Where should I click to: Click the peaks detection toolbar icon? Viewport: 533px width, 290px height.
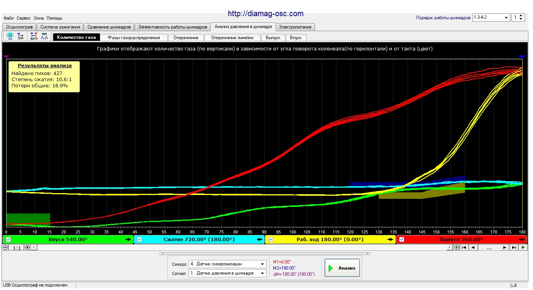click(x=44, y=37)
